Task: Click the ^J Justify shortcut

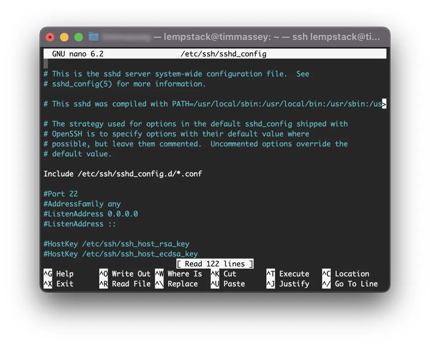Action: point(288,284)
